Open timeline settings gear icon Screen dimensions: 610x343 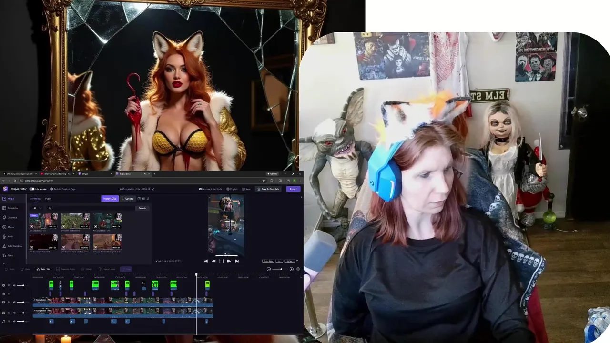click(298, 269)
